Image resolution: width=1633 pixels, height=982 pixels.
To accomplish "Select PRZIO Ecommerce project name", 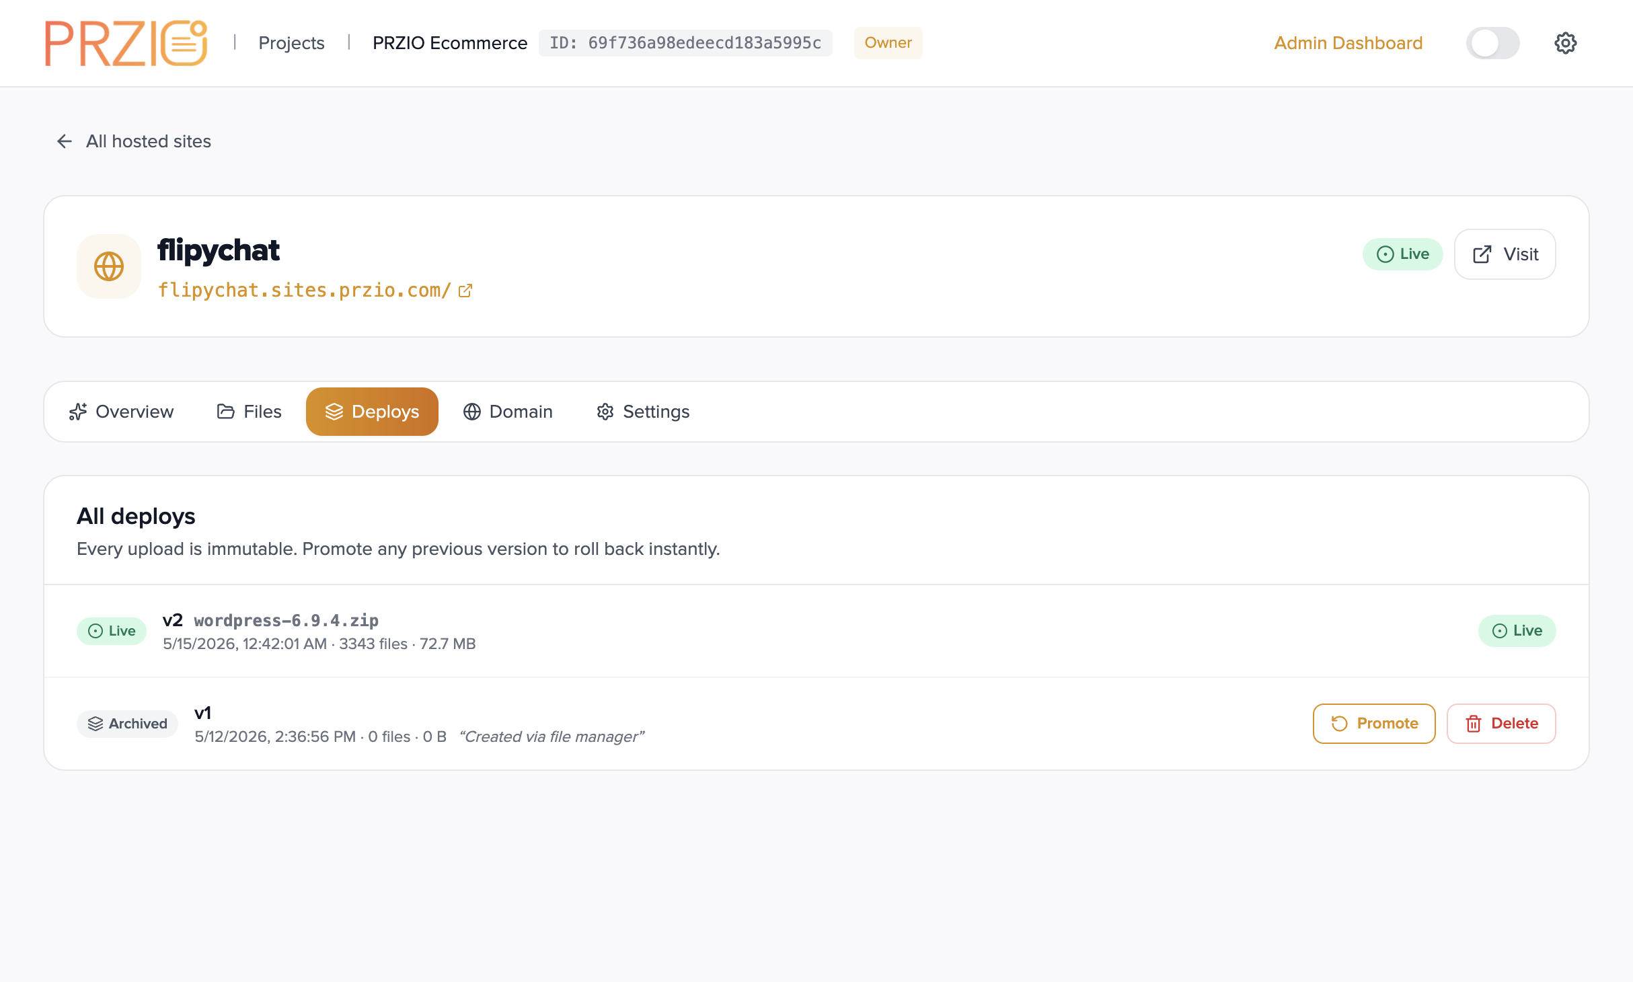I will pyautogui.click(x=450, y=43).
